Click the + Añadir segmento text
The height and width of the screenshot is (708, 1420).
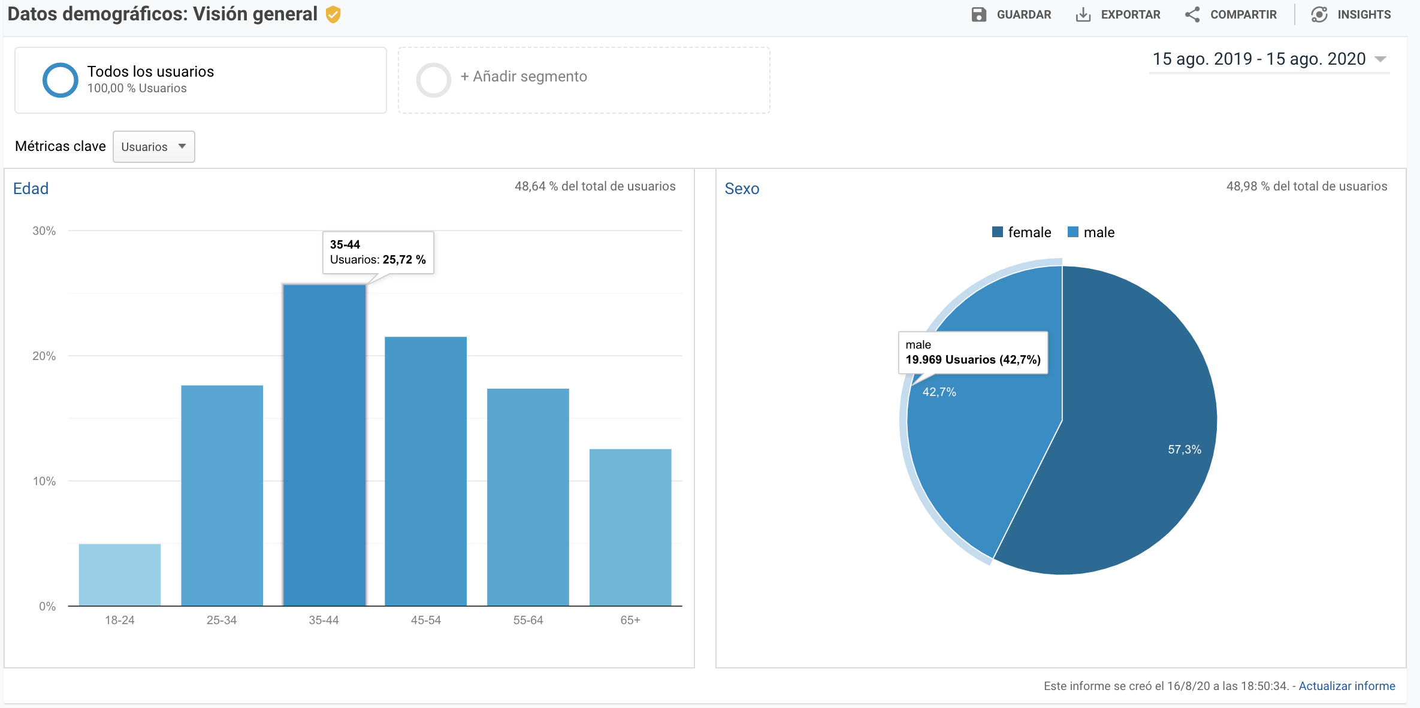524,77
